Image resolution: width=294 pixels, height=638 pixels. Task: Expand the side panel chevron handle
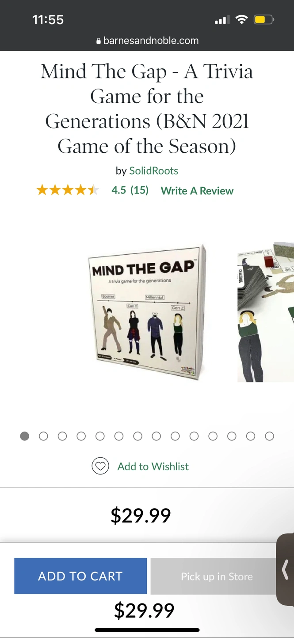click(x=285, y=569)
